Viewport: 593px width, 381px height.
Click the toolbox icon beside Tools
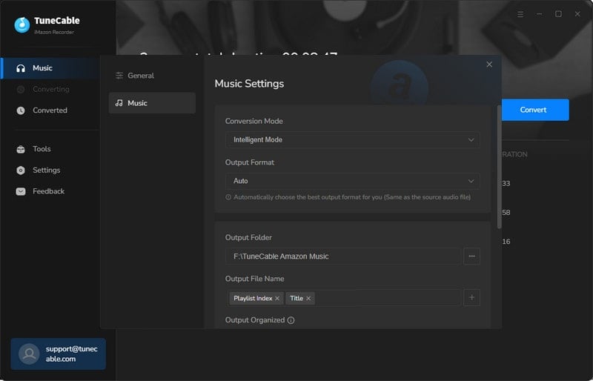tap(21, 149)
